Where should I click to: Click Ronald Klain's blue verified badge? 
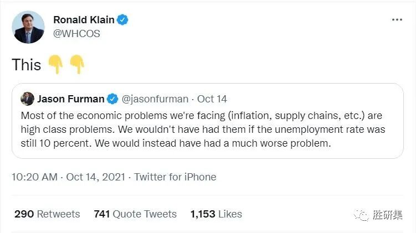tap(123, 20)
